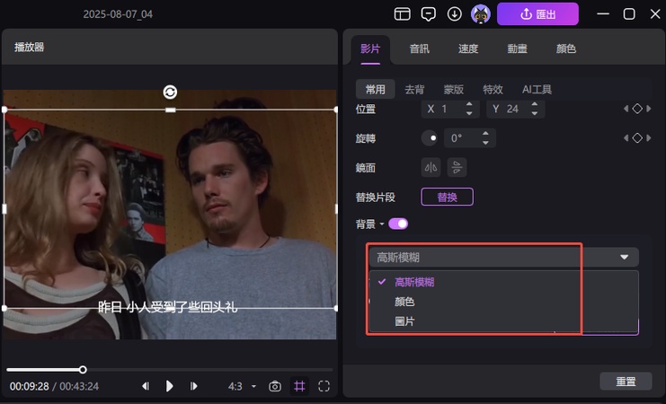Decrease the position X value stepper
The height and width of the screenshot is (404, 666).
click(x=469, y=113)
